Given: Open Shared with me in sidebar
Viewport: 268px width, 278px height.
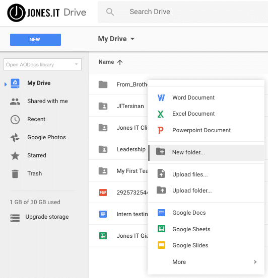Looking at the screenshot, I should point(47,101).
